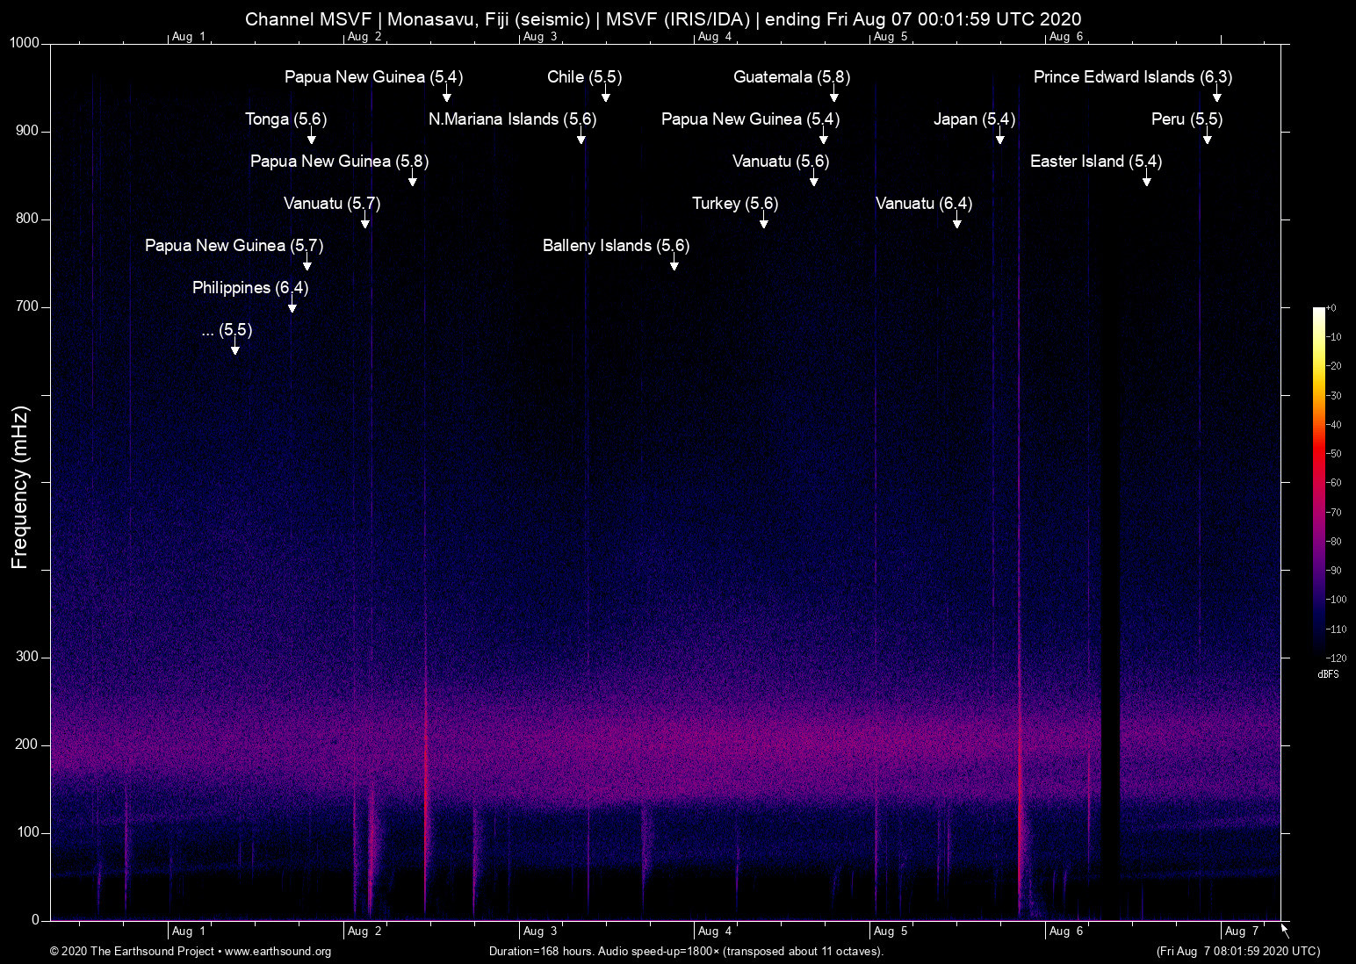This screenshot has height=964, width=1356.
Task: Click the 'Duration=168 hours' footer text
Action: click(x=686, y=952)
